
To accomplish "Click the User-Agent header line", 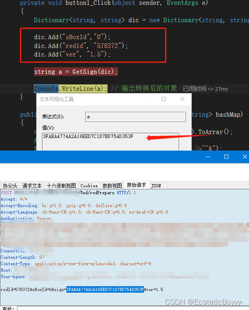I will point(13,277).
